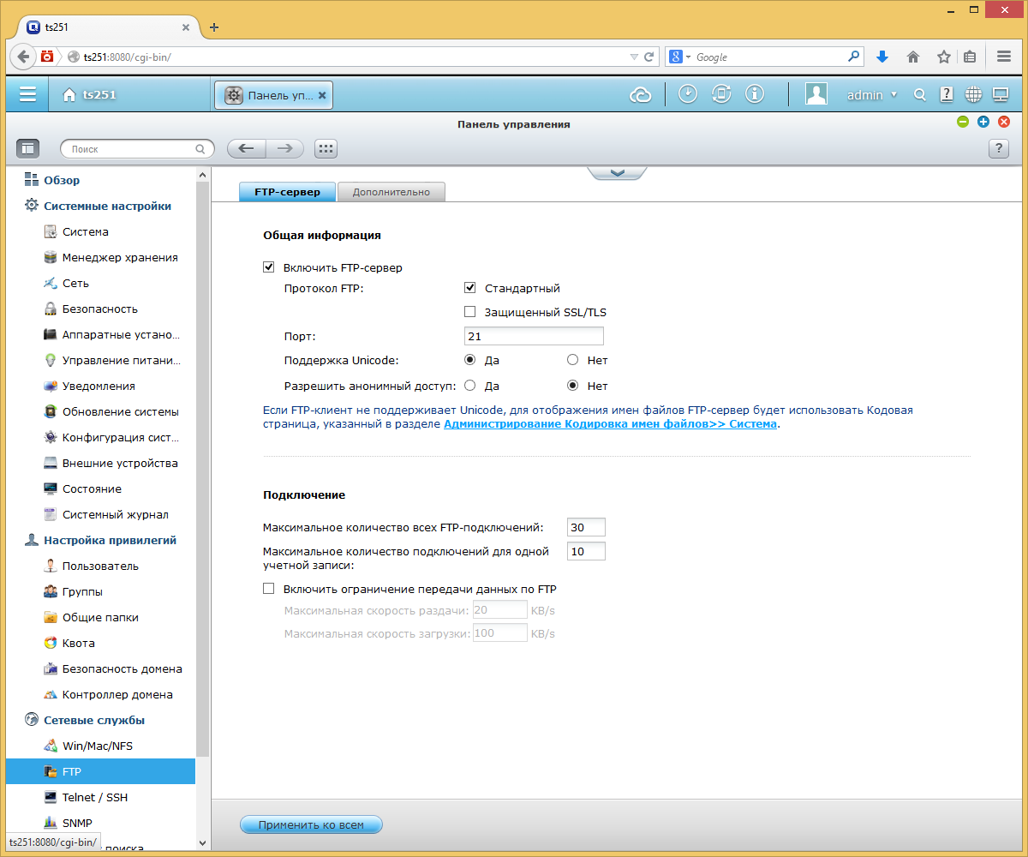Toggle the Стандартный protocol checkbox
The width and height of the screenshot is (1028, 857).
pos(469,288)
